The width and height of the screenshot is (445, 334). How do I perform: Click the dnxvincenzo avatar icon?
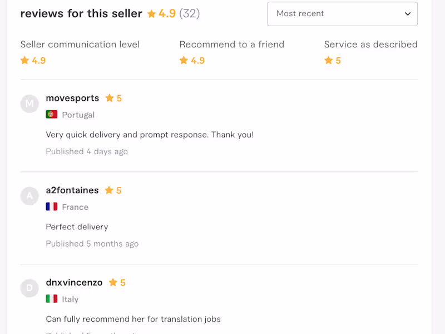tap(29, 288)
